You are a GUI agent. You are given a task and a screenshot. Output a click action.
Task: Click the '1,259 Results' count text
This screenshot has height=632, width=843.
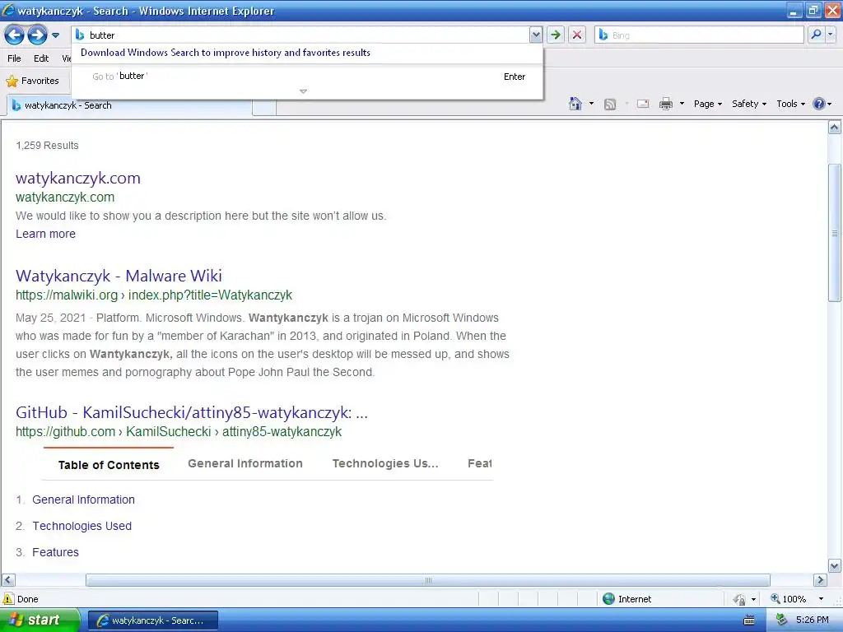[47, 146]
